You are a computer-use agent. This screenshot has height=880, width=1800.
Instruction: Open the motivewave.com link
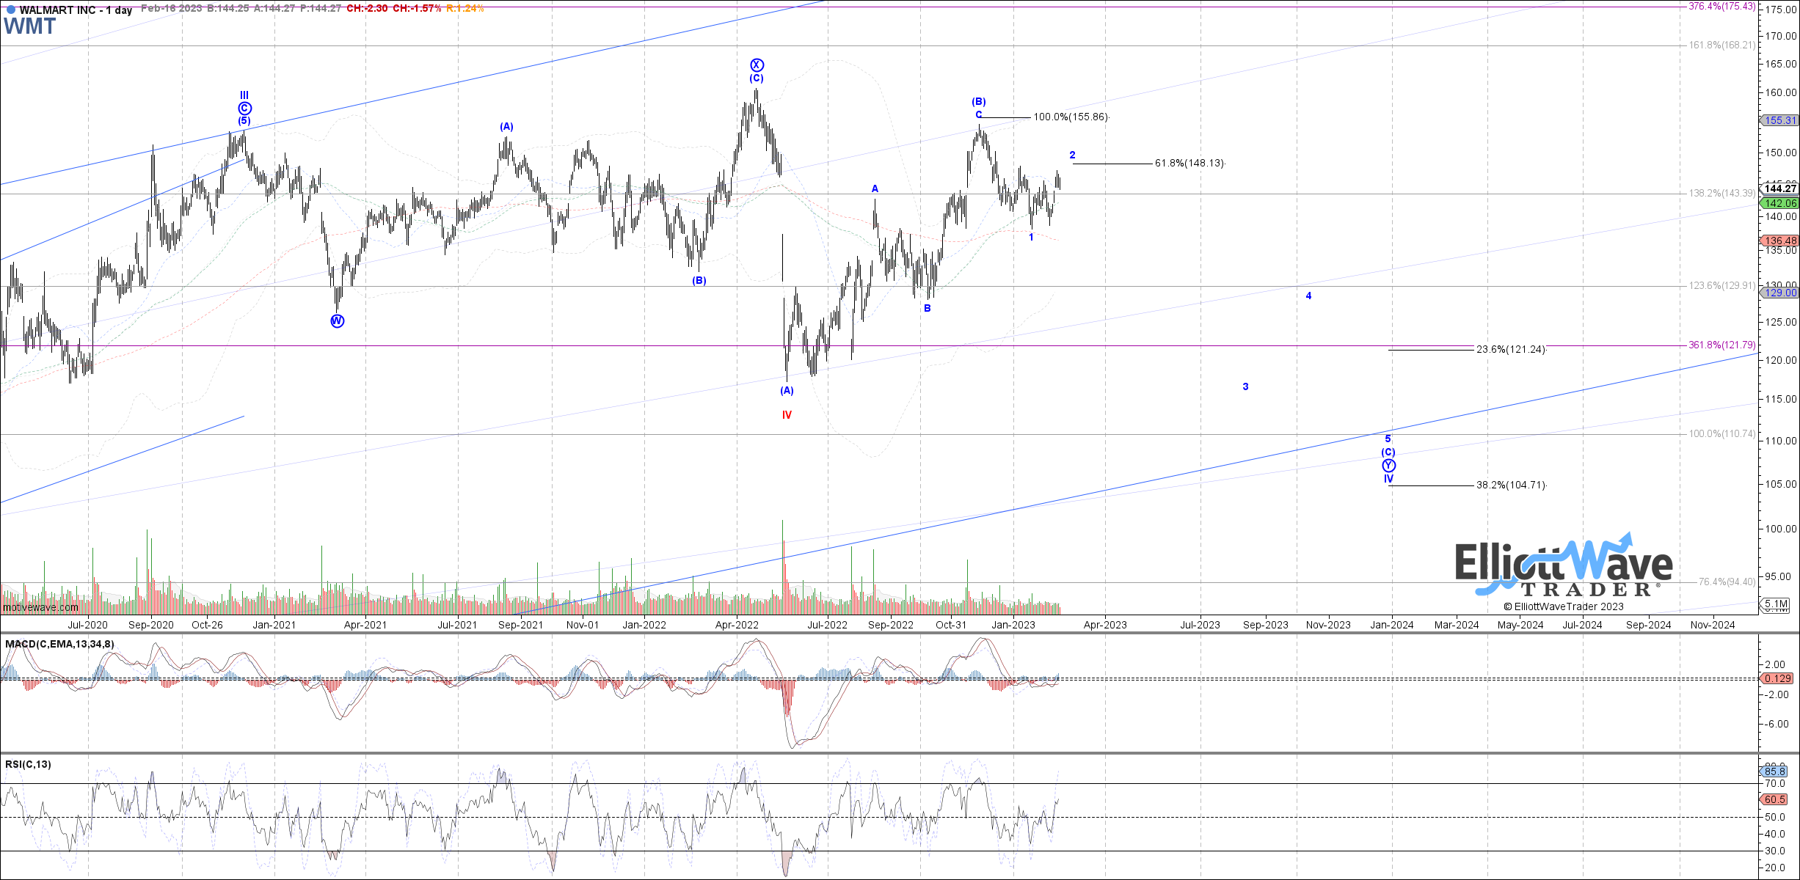pyautogui.click(x=40, y=607)
